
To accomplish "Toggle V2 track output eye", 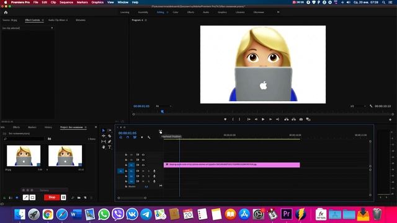I will click(x=143, y=160).
